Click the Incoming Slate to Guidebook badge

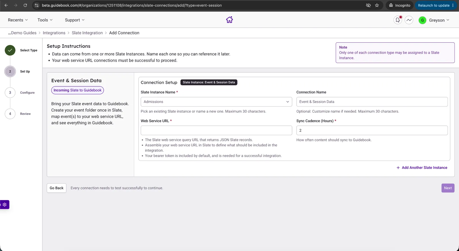(77, 90)
